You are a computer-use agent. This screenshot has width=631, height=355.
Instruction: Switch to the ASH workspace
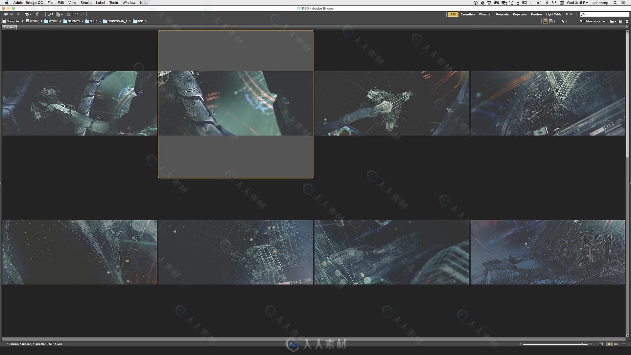(x=453, y=14)
